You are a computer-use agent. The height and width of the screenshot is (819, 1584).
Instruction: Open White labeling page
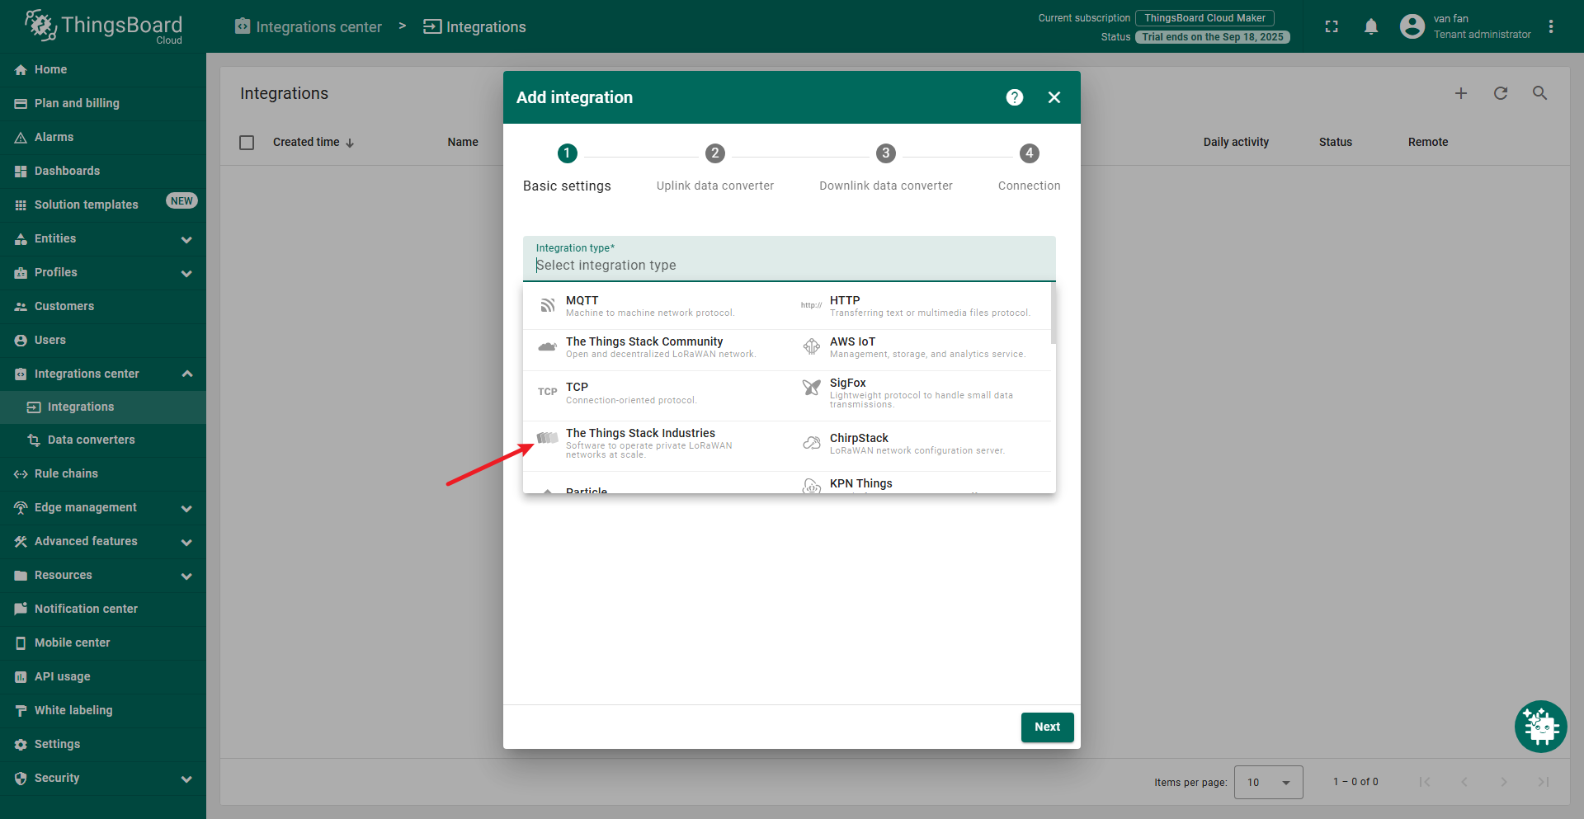click(102, 710)
